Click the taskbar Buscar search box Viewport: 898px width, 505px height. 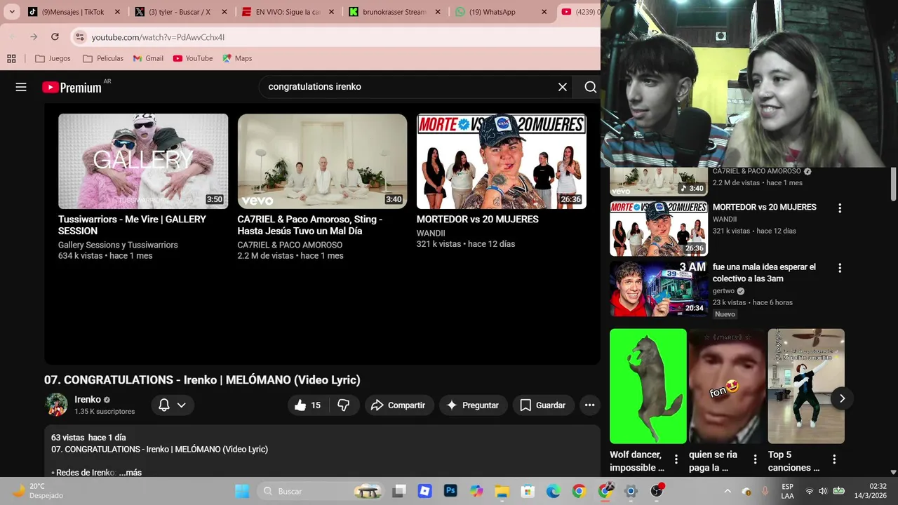tap(321, 491)
